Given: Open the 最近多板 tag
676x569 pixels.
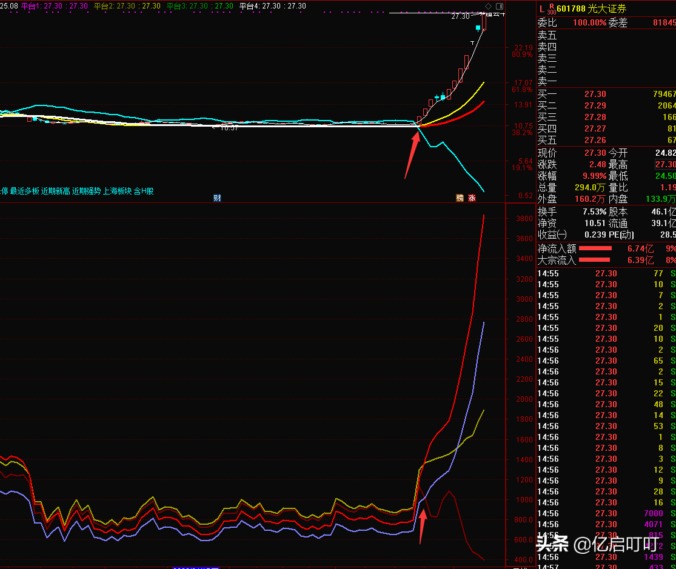Looking at the screenshot, I should (24, 191).
